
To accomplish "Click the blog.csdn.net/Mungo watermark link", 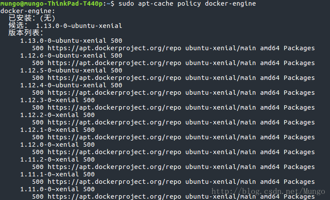I will point(268,191).
